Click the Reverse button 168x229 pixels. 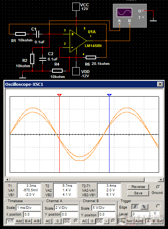[138, 187]
